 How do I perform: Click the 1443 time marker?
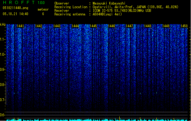coord(57,26)
